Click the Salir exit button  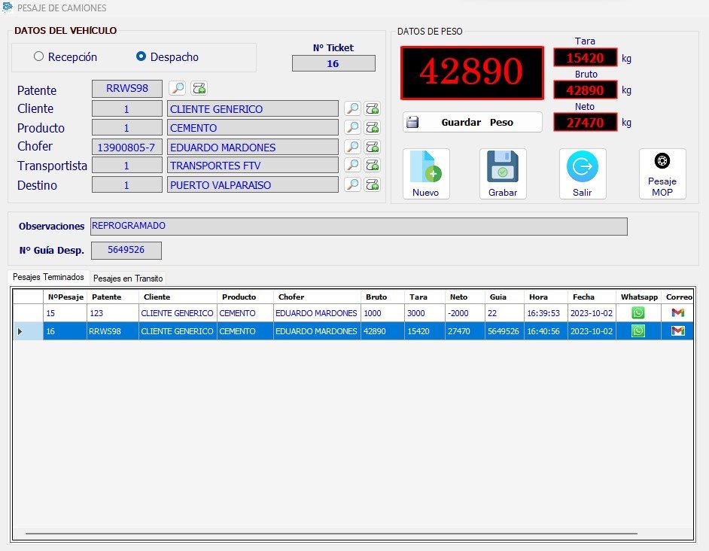click(583, 174)
